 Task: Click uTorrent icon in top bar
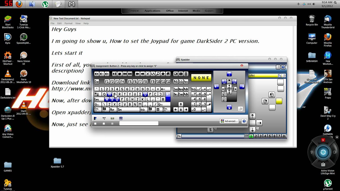click(45, 4)
